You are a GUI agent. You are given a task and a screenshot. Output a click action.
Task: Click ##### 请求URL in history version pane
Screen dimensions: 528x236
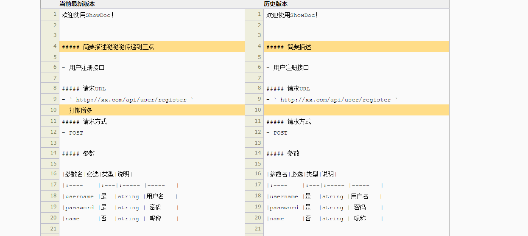tap(288, 89)
